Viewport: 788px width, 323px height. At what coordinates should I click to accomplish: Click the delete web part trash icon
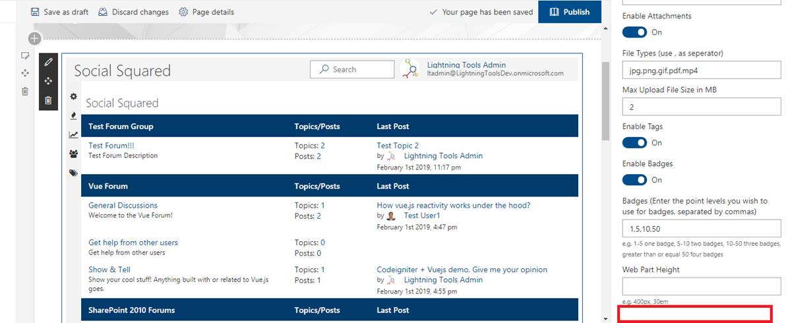pos(48,100)
